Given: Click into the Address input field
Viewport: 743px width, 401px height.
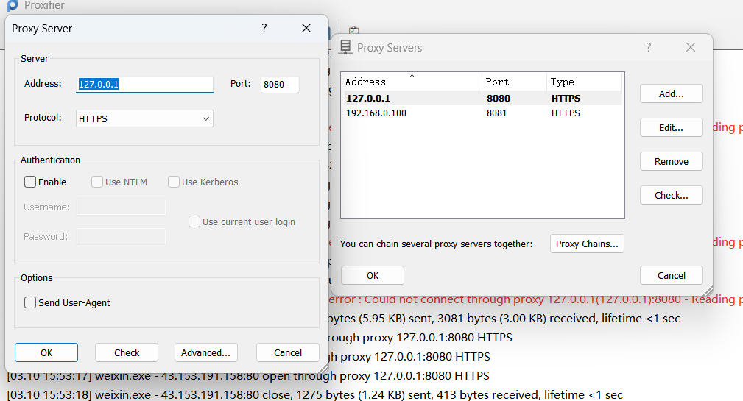Looking at the screenshot, I should [144, 84].
